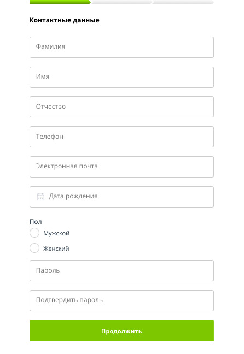This screenshot has height=354, width=244.
Task: Open the Дата рождения date field
Action: 121,197
